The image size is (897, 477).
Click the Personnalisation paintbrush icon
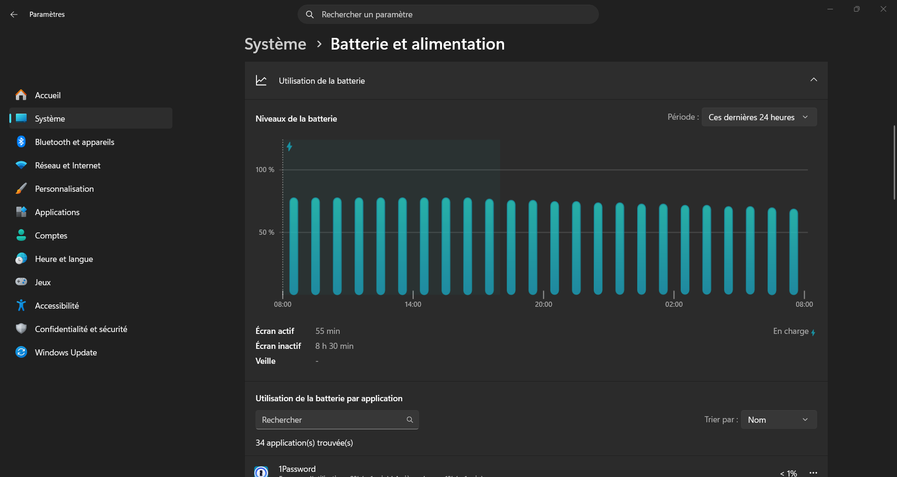click(21, 188)
